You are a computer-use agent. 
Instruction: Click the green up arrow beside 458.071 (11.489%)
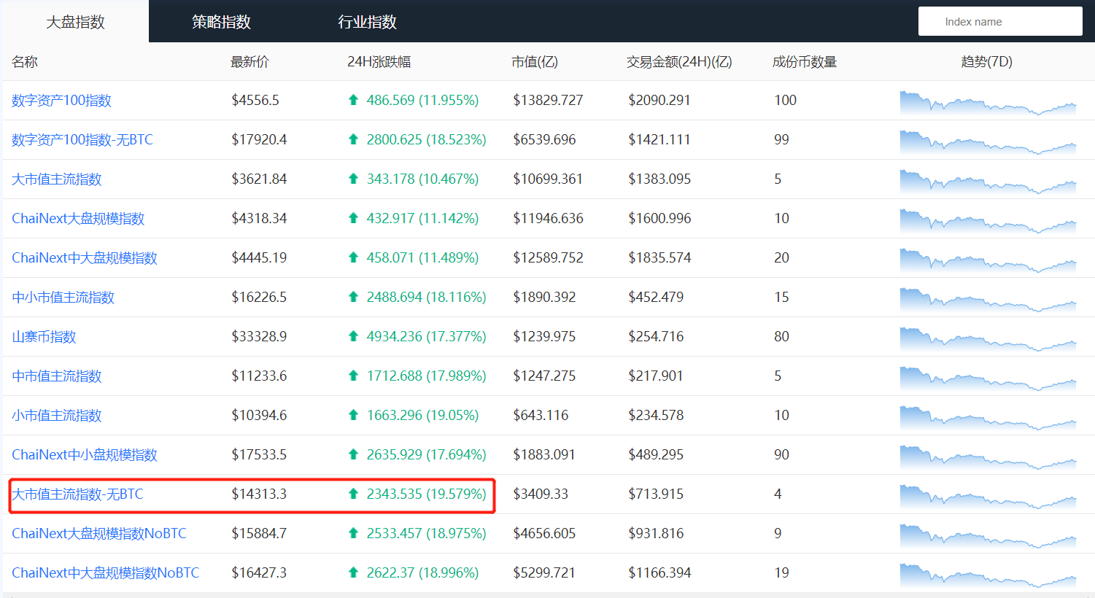click(353, 257)
